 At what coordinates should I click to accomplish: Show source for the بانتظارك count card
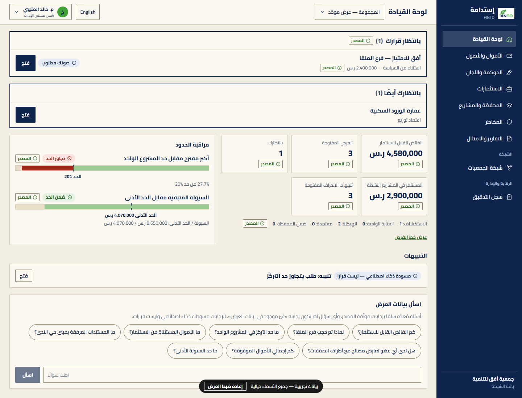pyautogui.click(x=270, y=164)
